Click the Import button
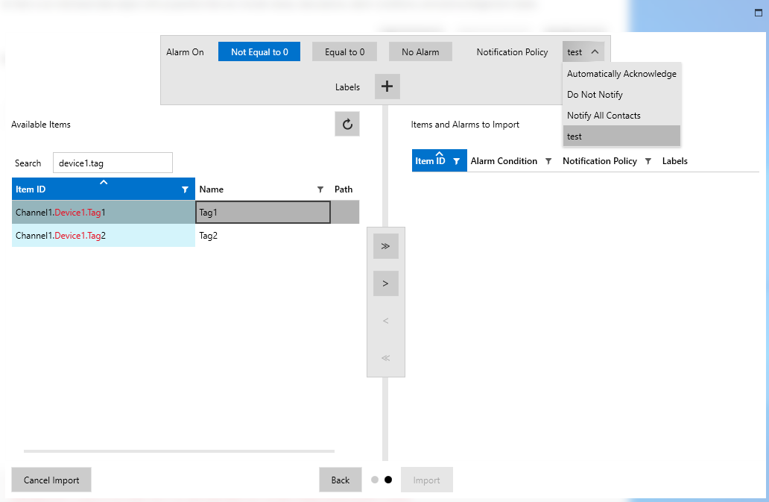Screen dimensions: 769x502 coord(426,480)
